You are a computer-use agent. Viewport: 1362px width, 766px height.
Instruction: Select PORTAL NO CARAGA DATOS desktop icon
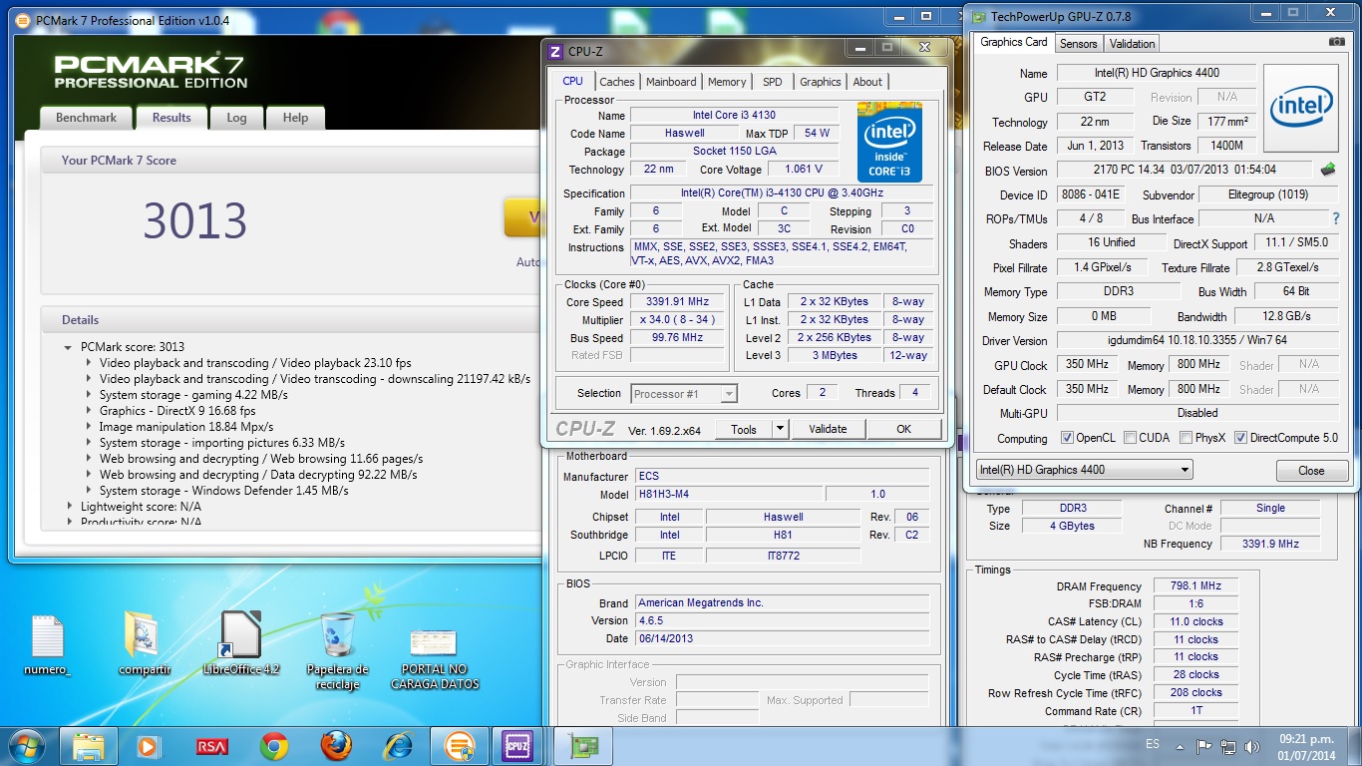(x=434, y=658)
